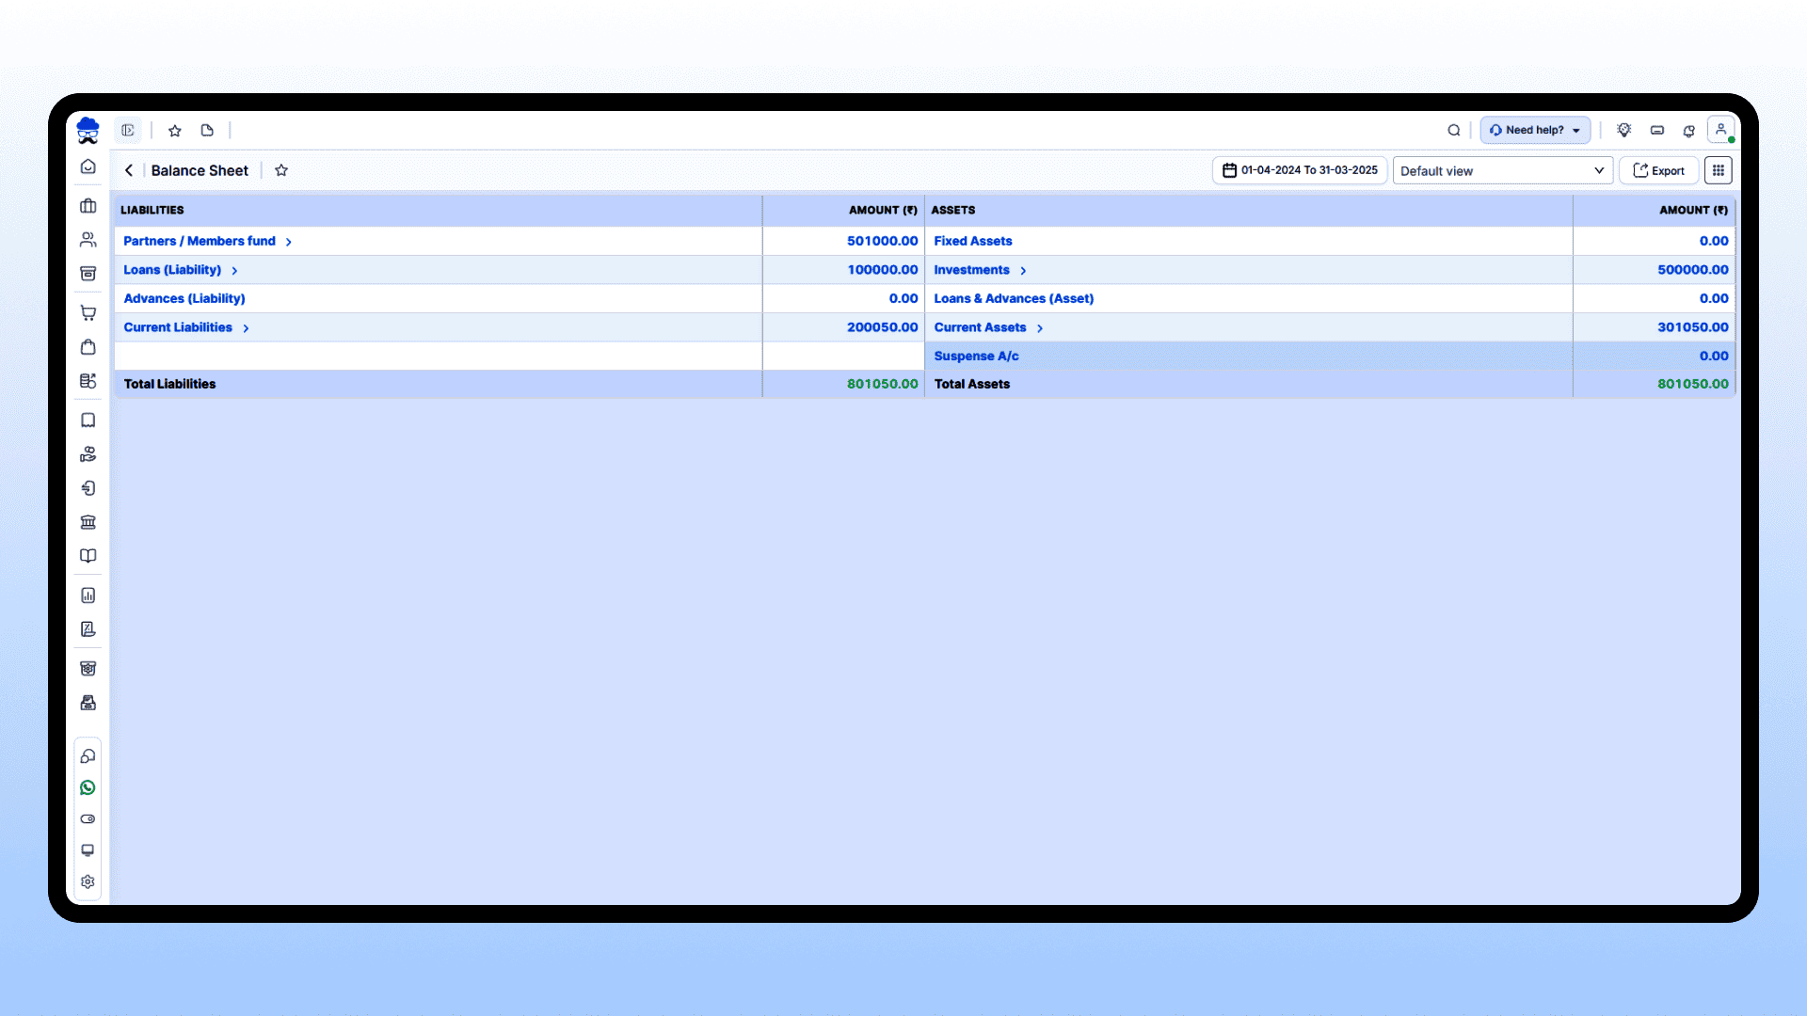Viewport: 1807px width, 1016px height.
Task: Open the Fixed Assets link
Action: pyautogui.click(x=972, y=241)
